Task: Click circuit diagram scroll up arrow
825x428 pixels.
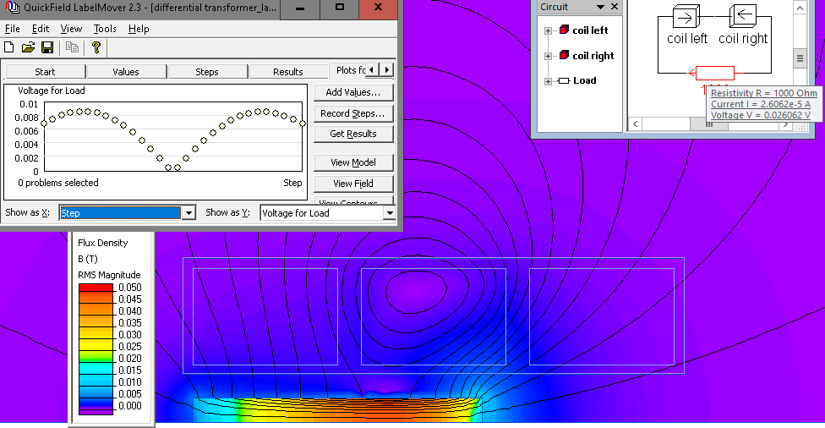Action: click(x=800, y=8)
